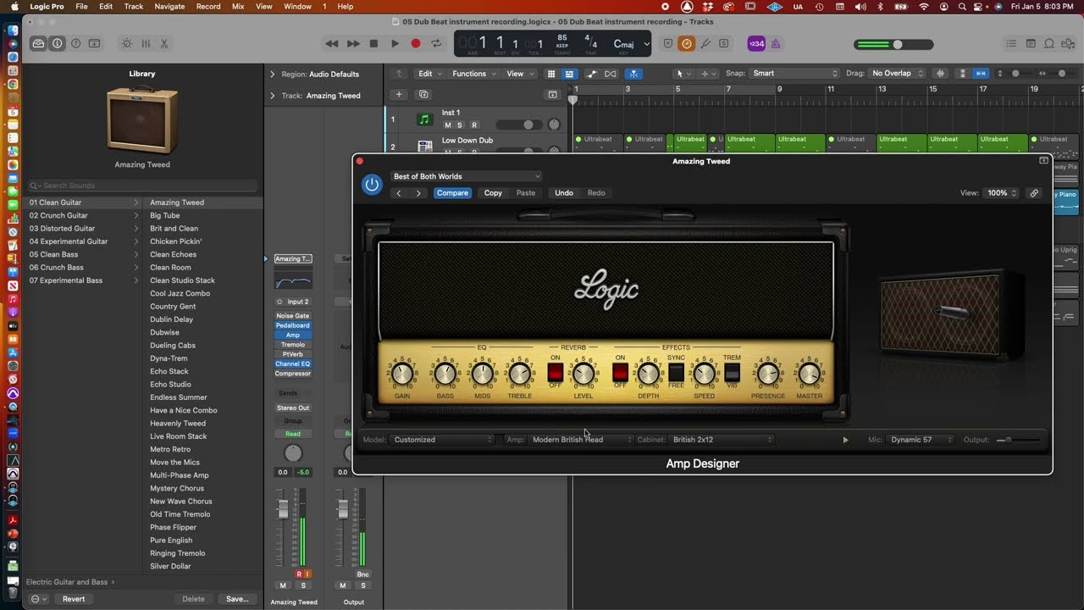Open the Cabinet British 2x12 dropdown
Viewport: 1084px width, 610px height.
pos(722,440)
